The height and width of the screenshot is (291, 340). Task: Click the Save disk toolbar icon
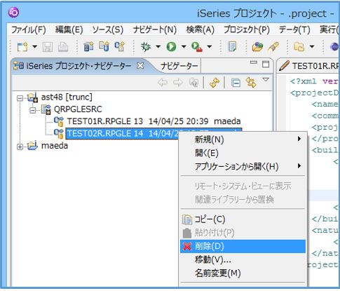coord(48,47)
